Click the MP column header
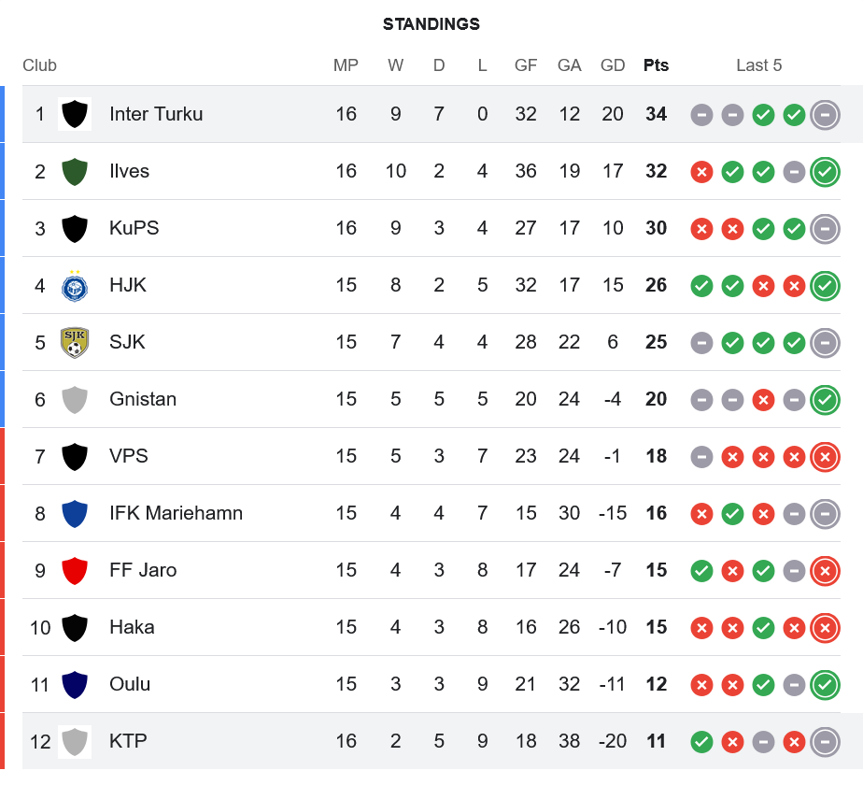 (x=346, y=65)
